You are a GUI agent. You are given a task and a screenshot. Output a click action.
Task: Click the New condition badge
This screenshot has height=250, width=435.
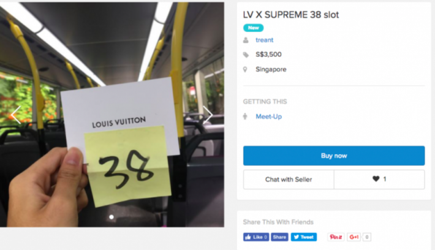(253, 28)
